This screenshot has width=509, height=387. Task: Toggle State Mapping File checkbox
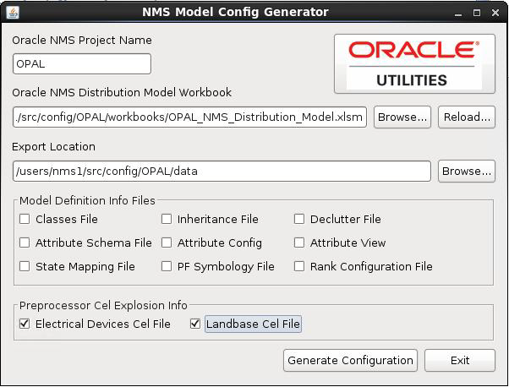pos(25,266)
